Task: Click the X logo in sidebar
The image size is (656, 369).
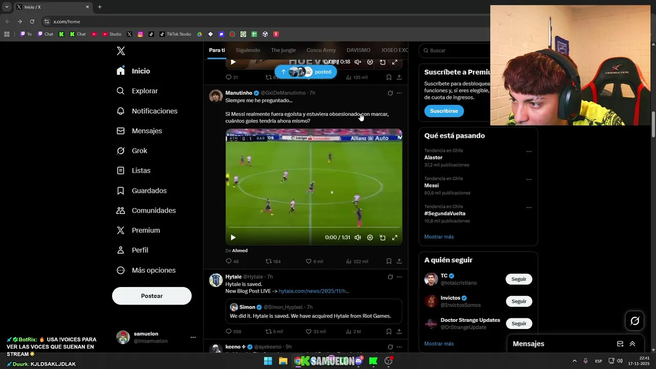Action: click(x=121, y=51)
